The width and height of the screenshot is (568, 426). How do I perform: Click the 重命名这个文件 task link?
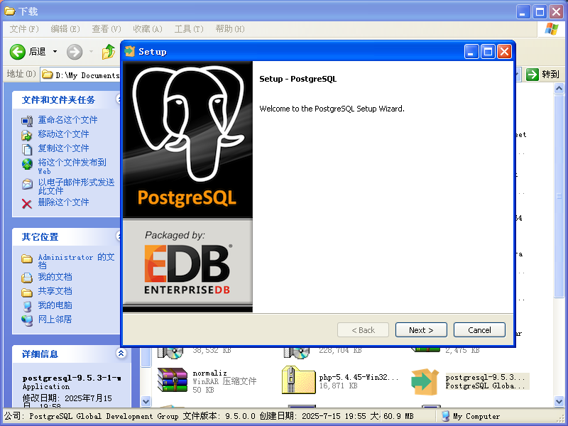[x=67, y=120]
